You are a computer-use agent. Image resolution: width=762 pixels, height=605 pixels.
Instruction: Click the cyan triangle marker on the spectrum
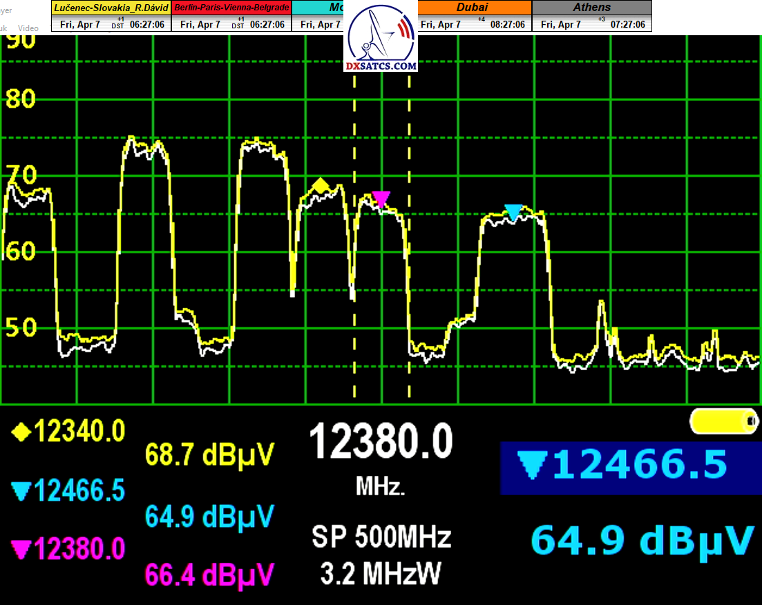513,213
